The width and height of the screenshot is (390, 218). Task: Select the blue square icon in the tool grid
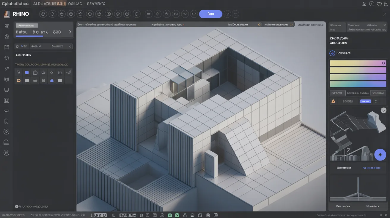pos(27,73)
